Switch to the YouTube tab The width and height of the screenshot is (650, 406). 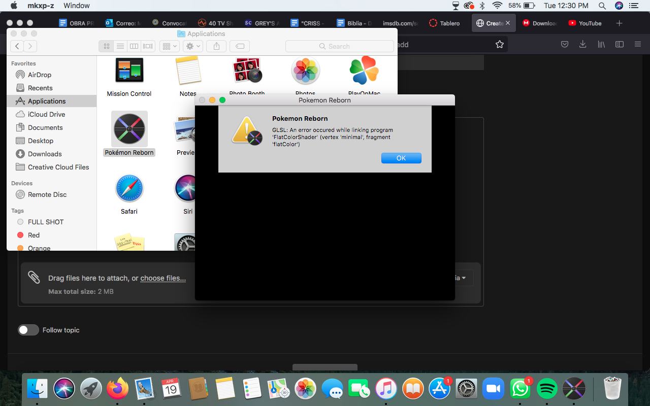[x=584, y=23]
